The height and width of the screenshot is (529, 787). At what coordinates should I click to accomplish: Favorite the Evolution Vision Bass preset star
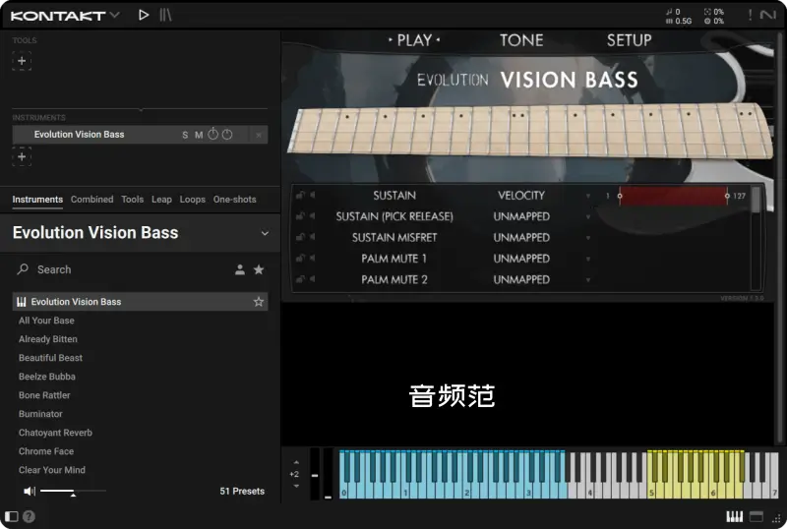tap(259, 302)
